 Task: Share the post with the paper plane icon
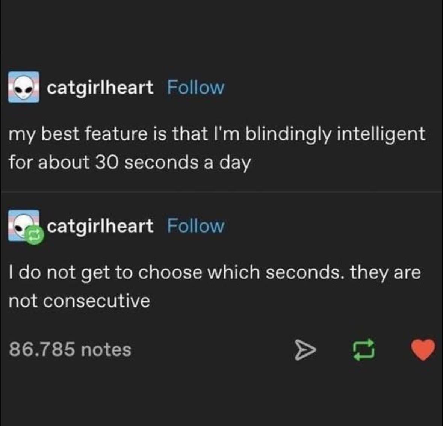click(305, 350)
